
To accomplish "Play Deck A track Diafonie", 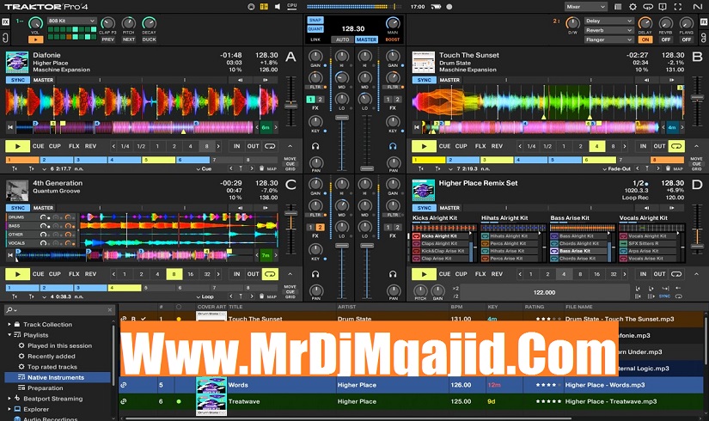I will [18, 147].
